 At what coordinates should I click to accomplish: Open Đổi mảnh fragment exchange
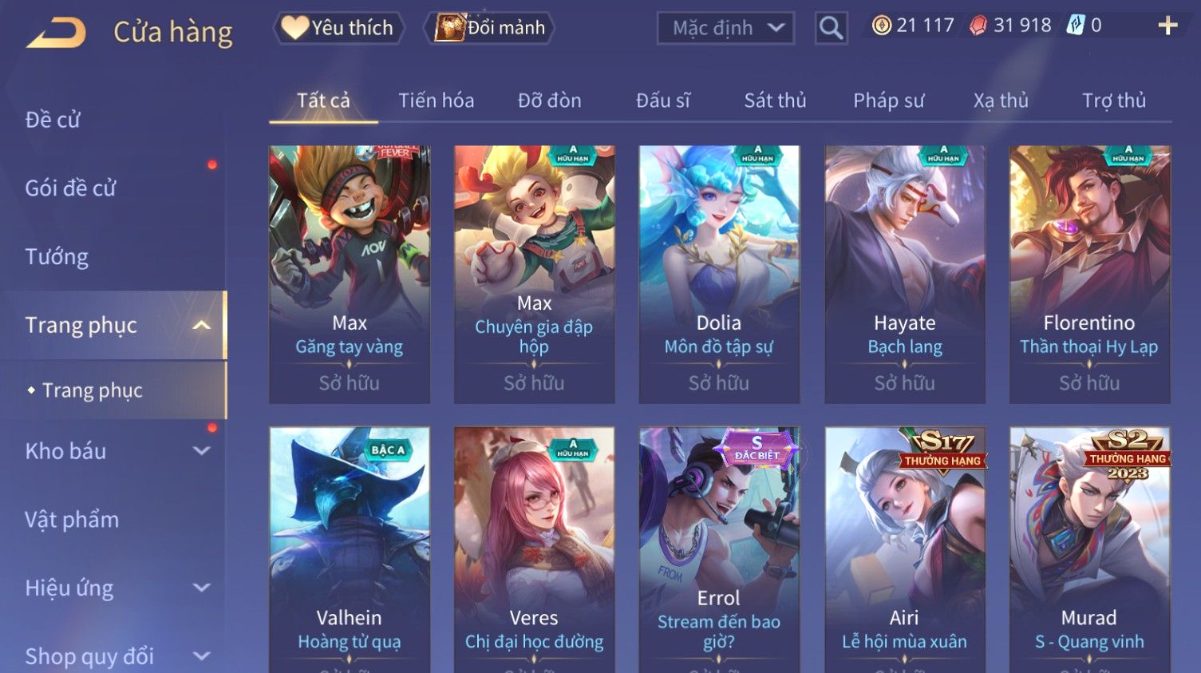pyautogui.click(x=489, y=28)
